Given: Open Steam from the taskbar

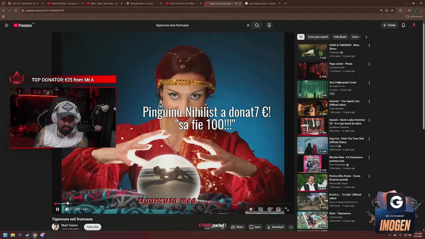Looking at the screenshot, I should pyautogui.click(x=27, y=235).
